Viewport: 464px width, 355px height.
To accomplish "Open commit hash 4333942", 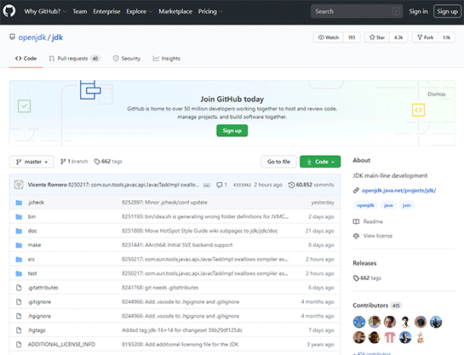I will click(242, 185).
